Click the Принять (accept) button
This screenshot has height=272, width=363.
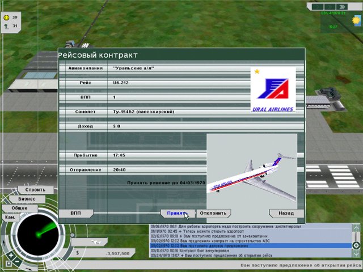[175, 214]
